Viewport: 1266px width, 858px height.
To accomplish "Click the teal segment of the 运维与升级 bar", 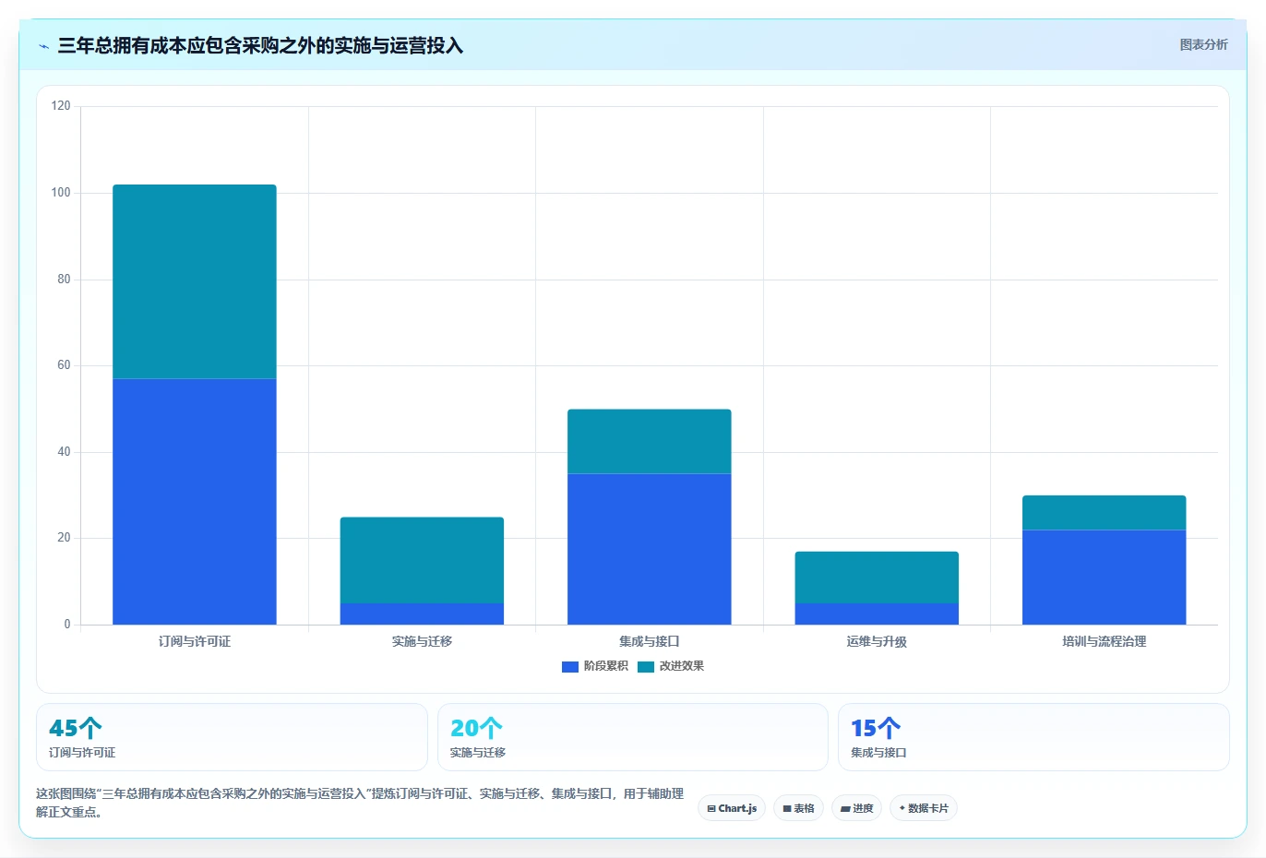I will (x=877, y=578).
